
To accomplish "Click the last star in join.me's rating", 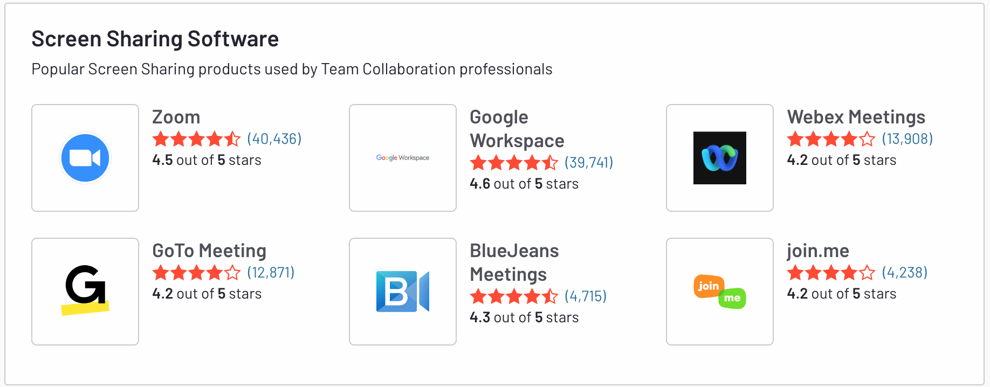I will point(868,272).
